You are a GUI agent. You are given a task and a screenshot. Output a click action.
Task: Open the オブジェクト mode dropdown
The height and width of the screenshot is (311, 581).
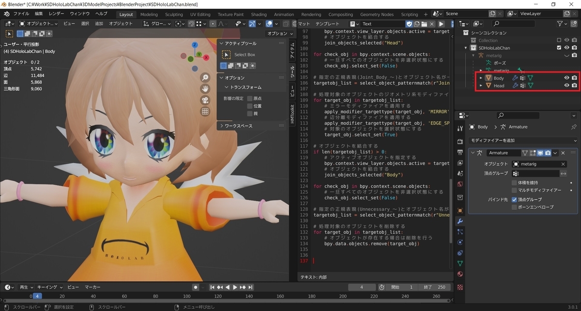click(x=38, y=24)
